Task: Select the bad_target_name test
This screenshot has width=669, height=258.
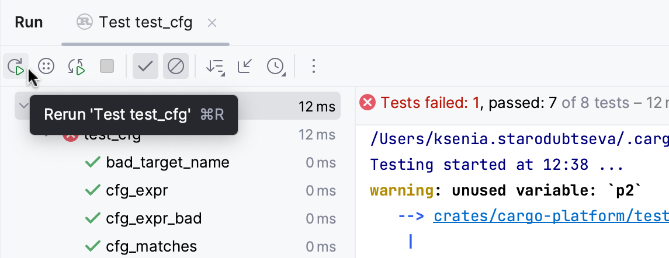Action: [x=167, y=162]
